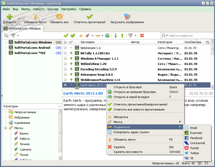Click the label tag icon in news toolbar
The height and width of the screenshot is (167, 215).
(87, 36)
